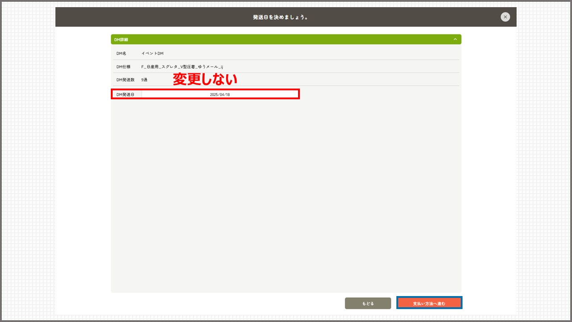Select the DM仕様 value text
The height and width of the screenshot is (322, 572).
(x=182, y=67)
